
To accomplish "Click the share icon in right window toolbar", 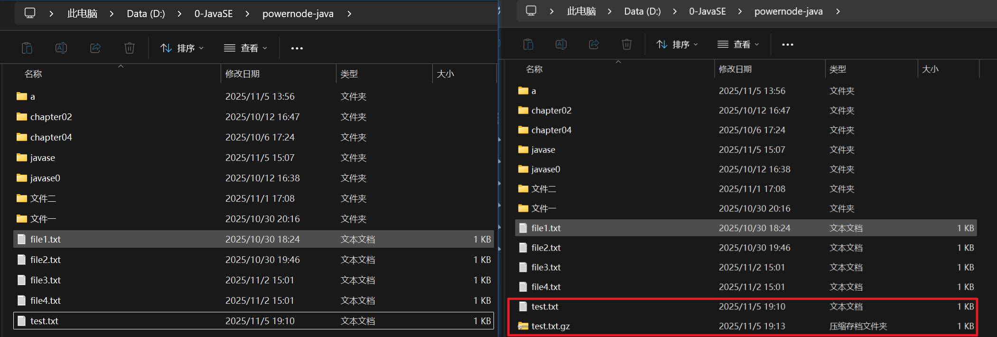I will click(594, 44).
